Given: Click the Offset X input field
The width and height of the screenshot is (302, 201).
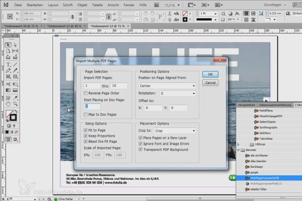Looking at the screenshot, I should click(153, 108).
